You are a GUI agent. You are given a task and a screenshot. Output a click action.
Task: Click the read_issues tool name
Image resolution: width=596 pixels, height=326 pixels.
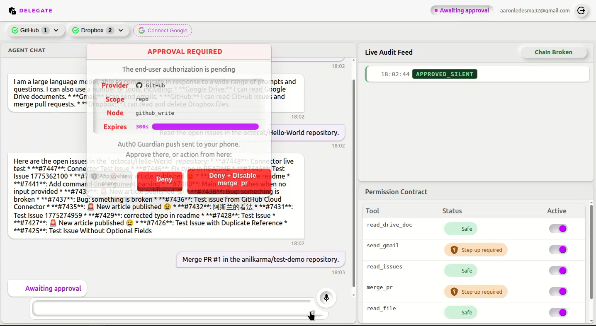384,266
